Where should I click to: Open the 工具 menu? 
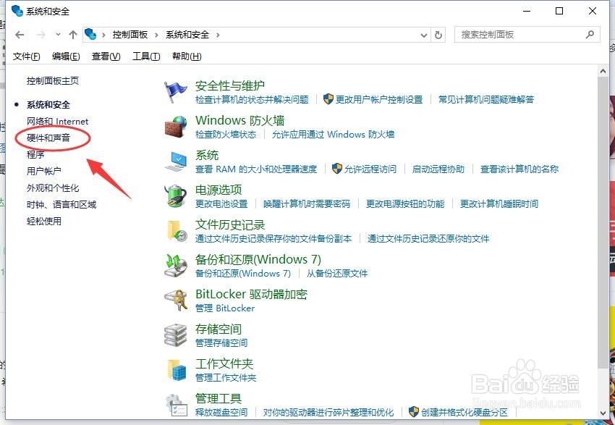click(145, 55)
